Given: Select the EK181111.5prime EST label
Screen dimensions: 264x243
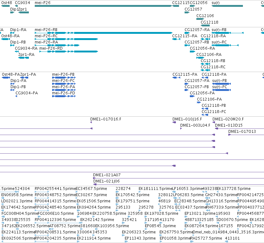Looking at the screenshot, I should click(x=155, y=189).
